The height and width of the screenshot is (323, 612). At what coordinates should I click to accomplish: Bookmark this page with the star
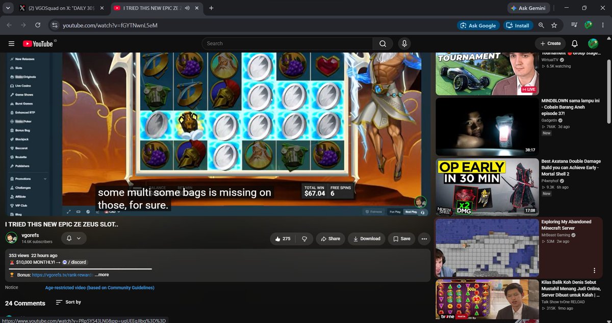[554, 25]
